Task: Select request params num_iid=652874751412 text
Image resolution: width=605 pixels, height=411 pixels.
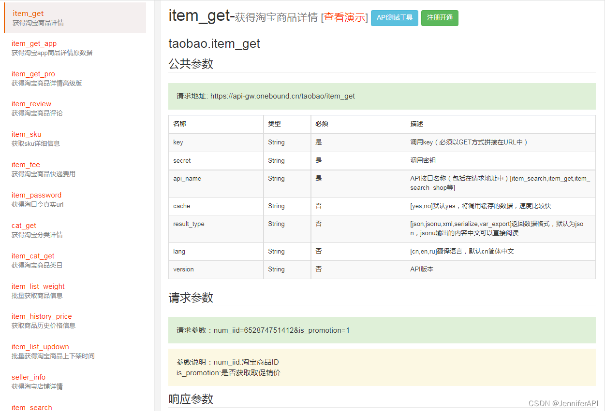Action: [x=263, y=330]
